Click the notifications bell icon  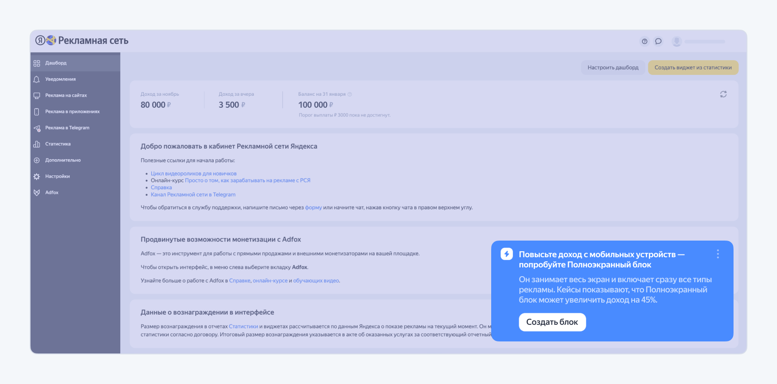(x=37, y=80)
